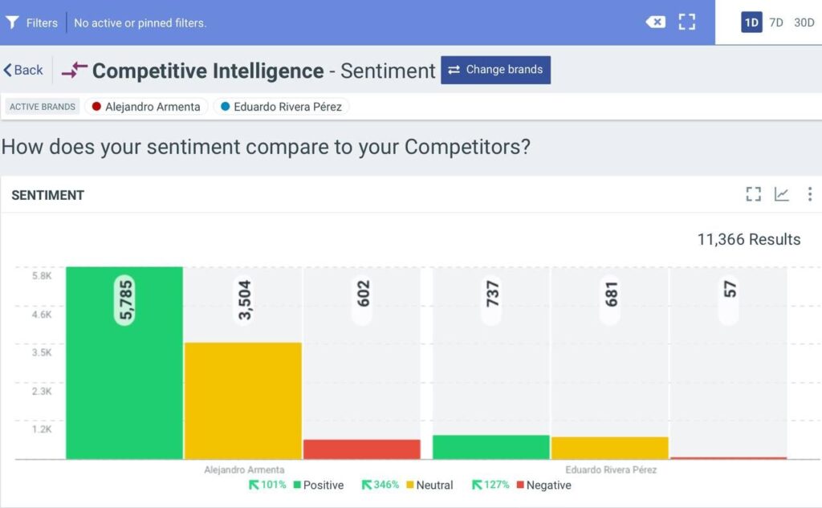Screen dimensions: 822x508
Task: Click the Change brands button
Action: 495,70
